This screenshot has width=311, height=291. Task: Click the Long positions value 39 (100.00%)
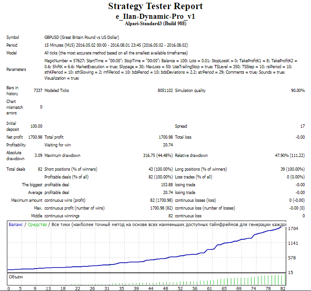290,169
